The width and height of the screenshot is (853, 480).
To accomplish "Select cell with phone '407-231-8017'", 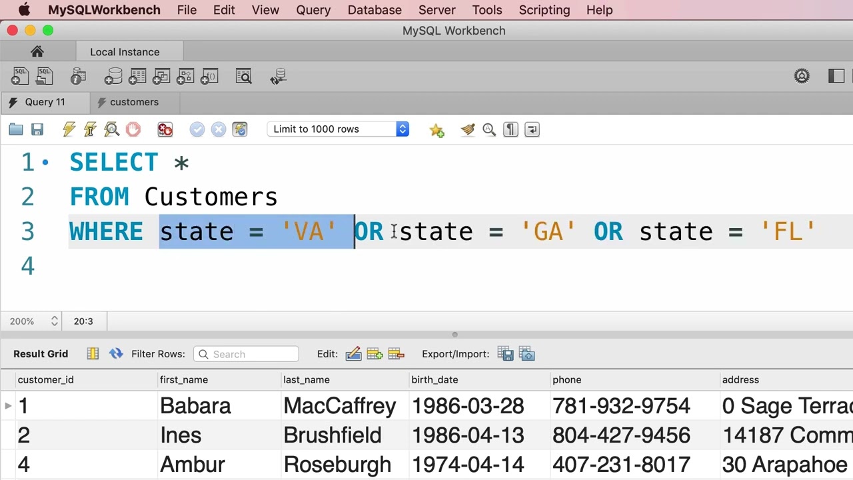I will (634, 465).
